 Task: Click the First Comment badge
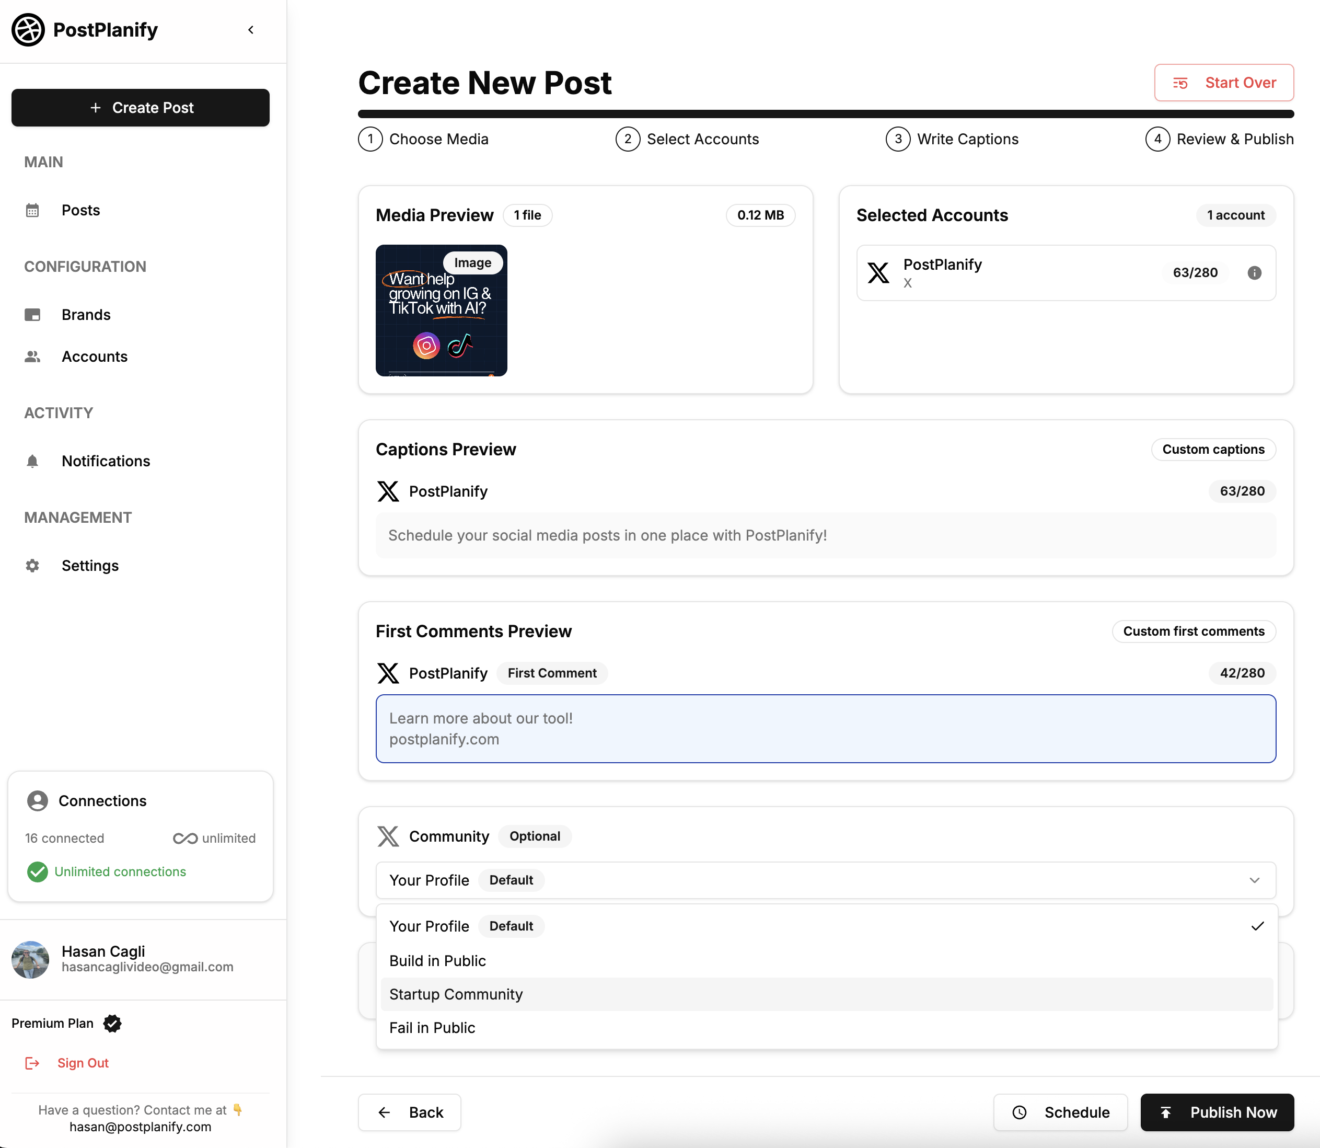552,673
